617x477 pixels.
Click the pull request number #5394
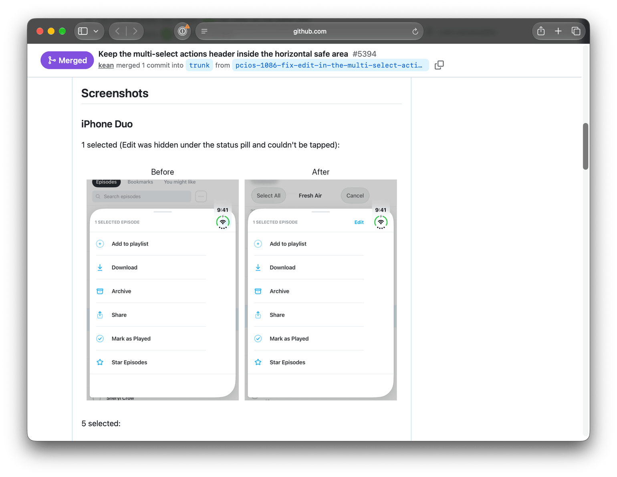[364, 54]
